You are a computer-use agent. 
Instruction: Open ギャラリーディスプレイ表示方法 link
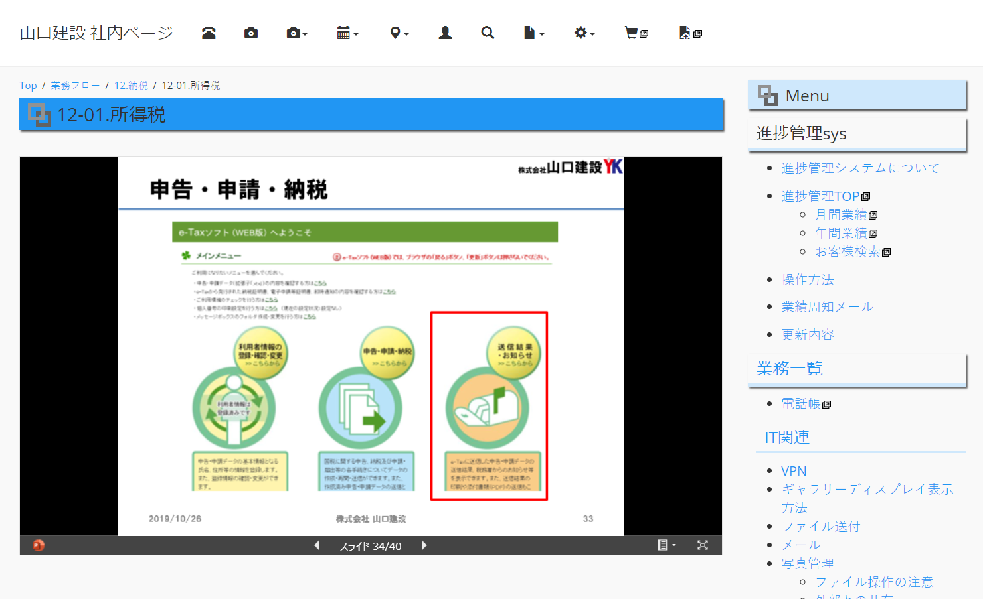click(867, 499)
